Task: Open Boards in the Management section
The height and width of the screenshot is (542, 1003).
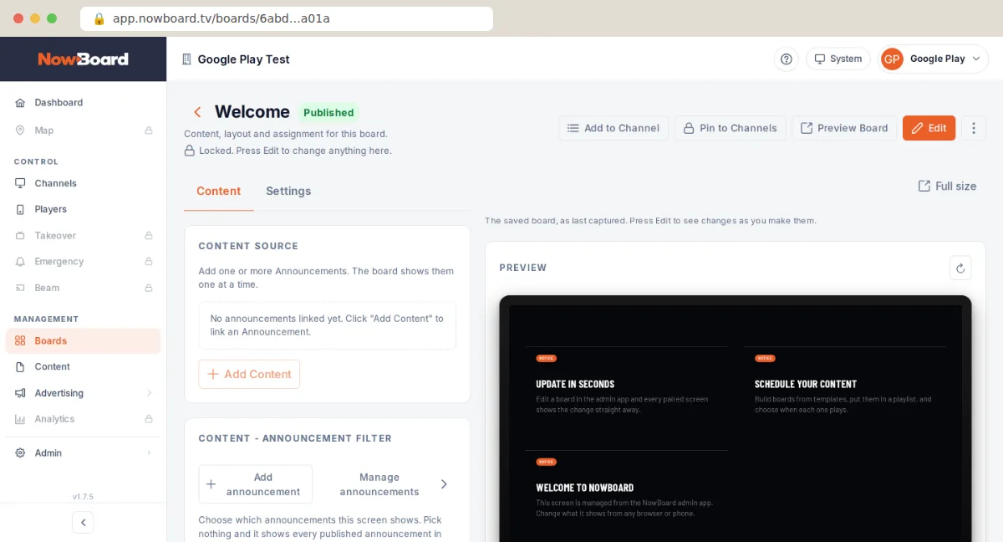Action: pyautogui.click(x=83, y=340)
